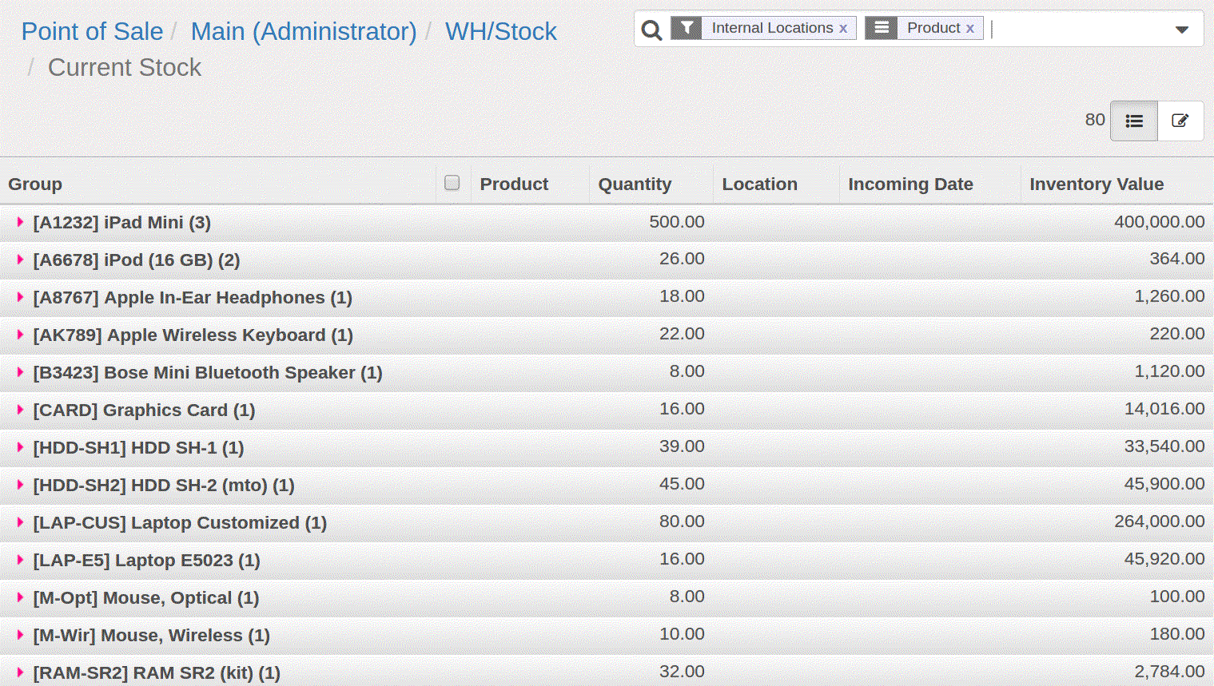Click the search magnifier icon

coord(651,30)
